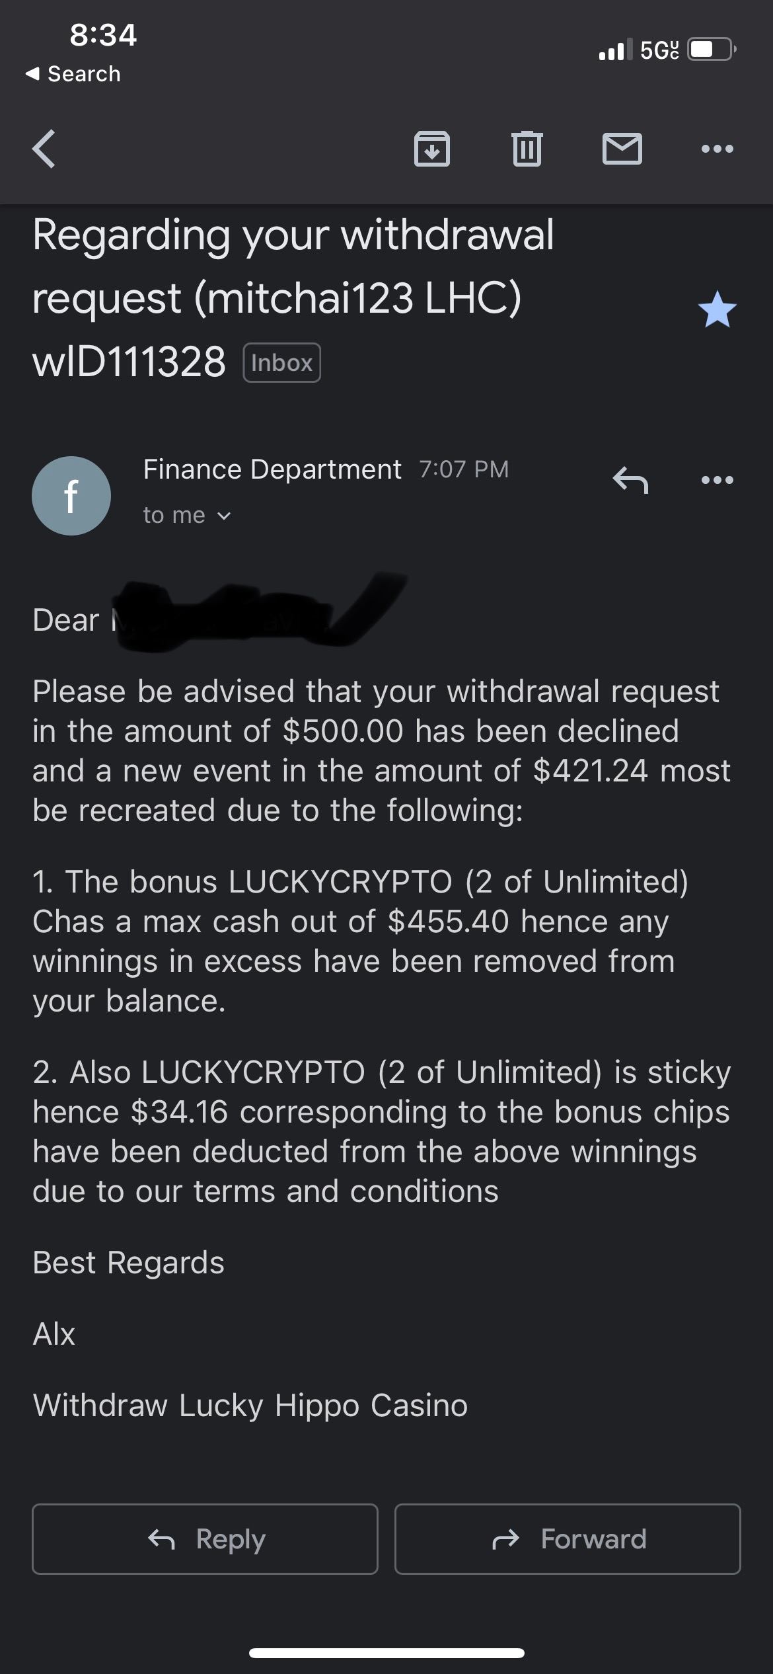773x1674 pixels.
Task: Archive this email
Action: (432, 149)
